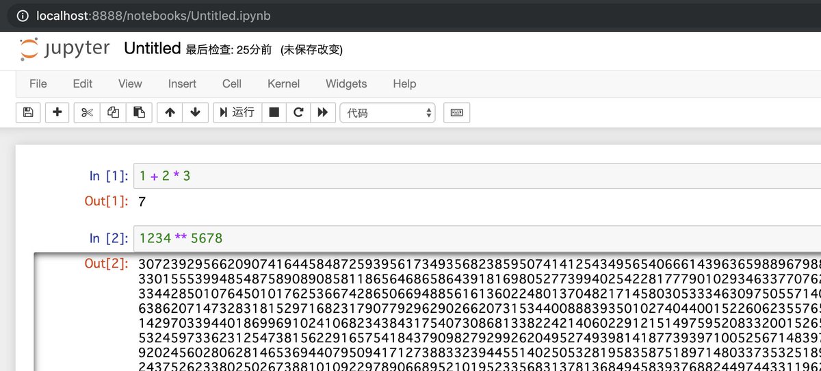
Task: Click the code cell containing 1234 ** 5678
Action: pyautogui.click(x=477, y=238)
